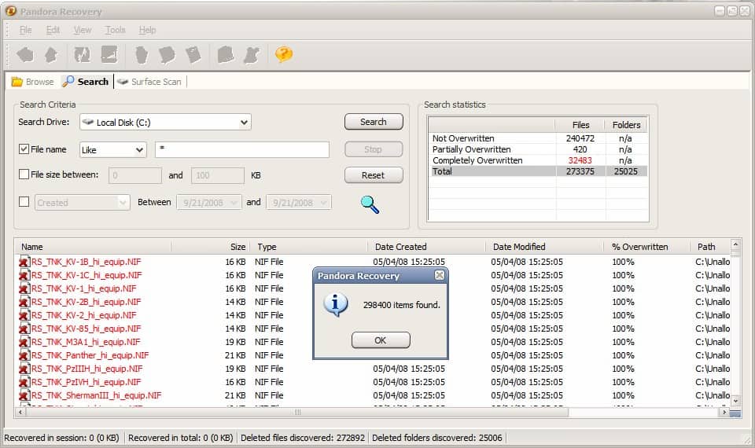Click the Reset button
The width and height of the screenshot is (755, 448).
(373, 175)
